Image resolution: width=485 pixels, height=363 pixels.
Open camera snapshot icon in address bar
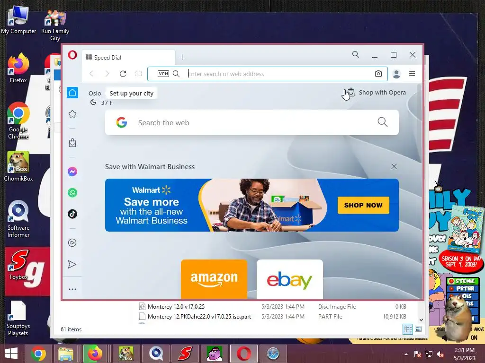coord(378,74)
